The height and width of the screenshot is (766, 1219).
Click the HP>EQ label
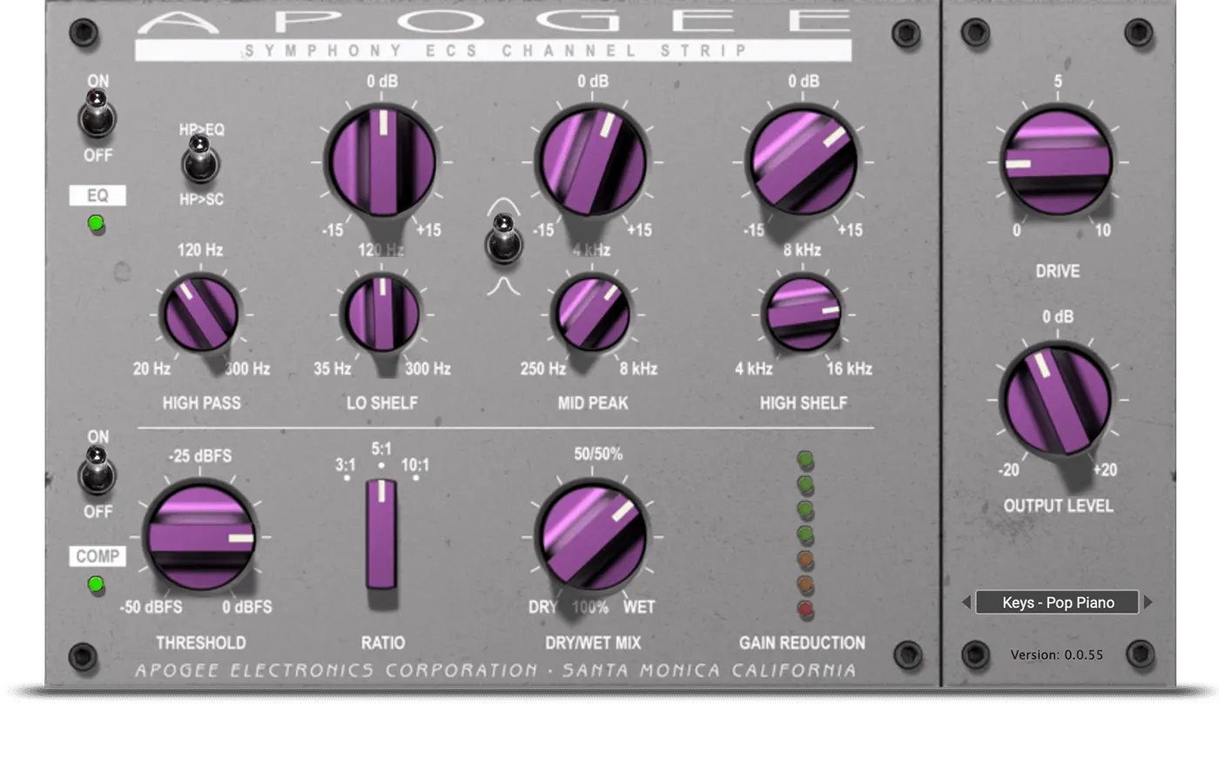(201, 130)
